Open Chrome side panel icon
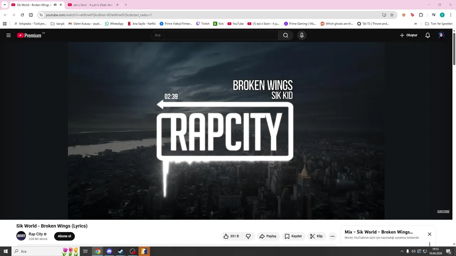 pos(31,15)
